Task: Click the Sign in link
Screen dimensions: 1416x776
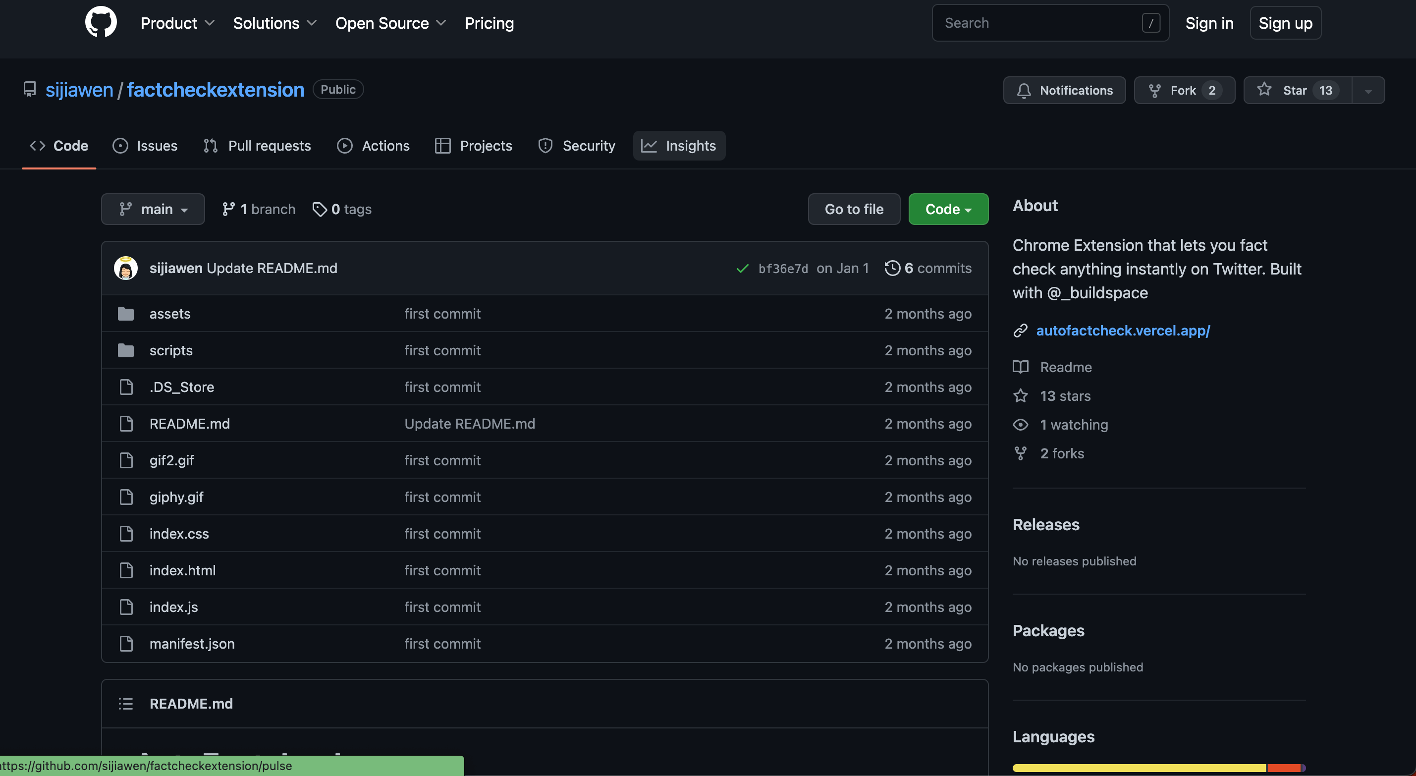Action: pos(1209,23)
